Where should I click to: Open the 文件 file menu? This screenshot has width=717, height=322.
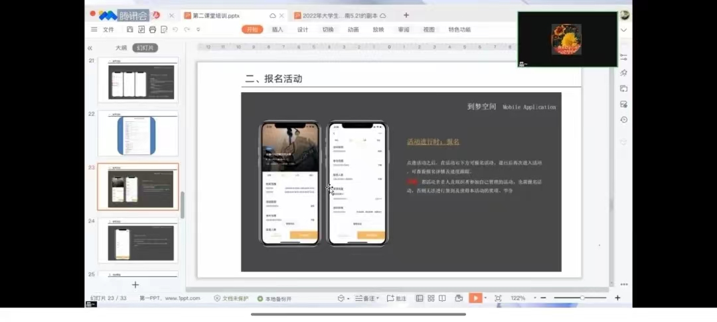point(108,30)
